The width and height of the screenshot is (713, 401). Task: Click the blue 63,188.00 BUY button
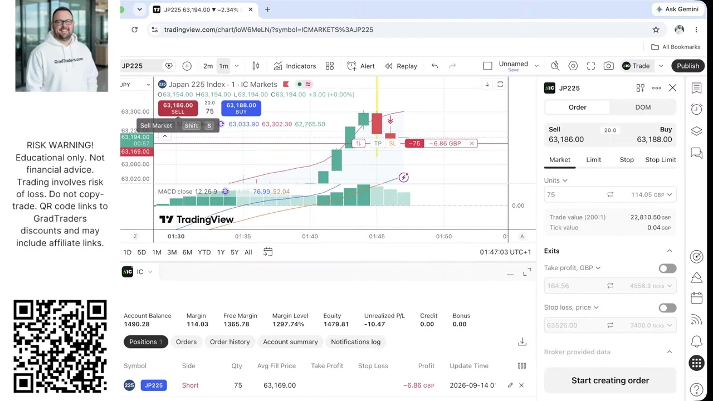pyautogui.click(x=241, y=108)
